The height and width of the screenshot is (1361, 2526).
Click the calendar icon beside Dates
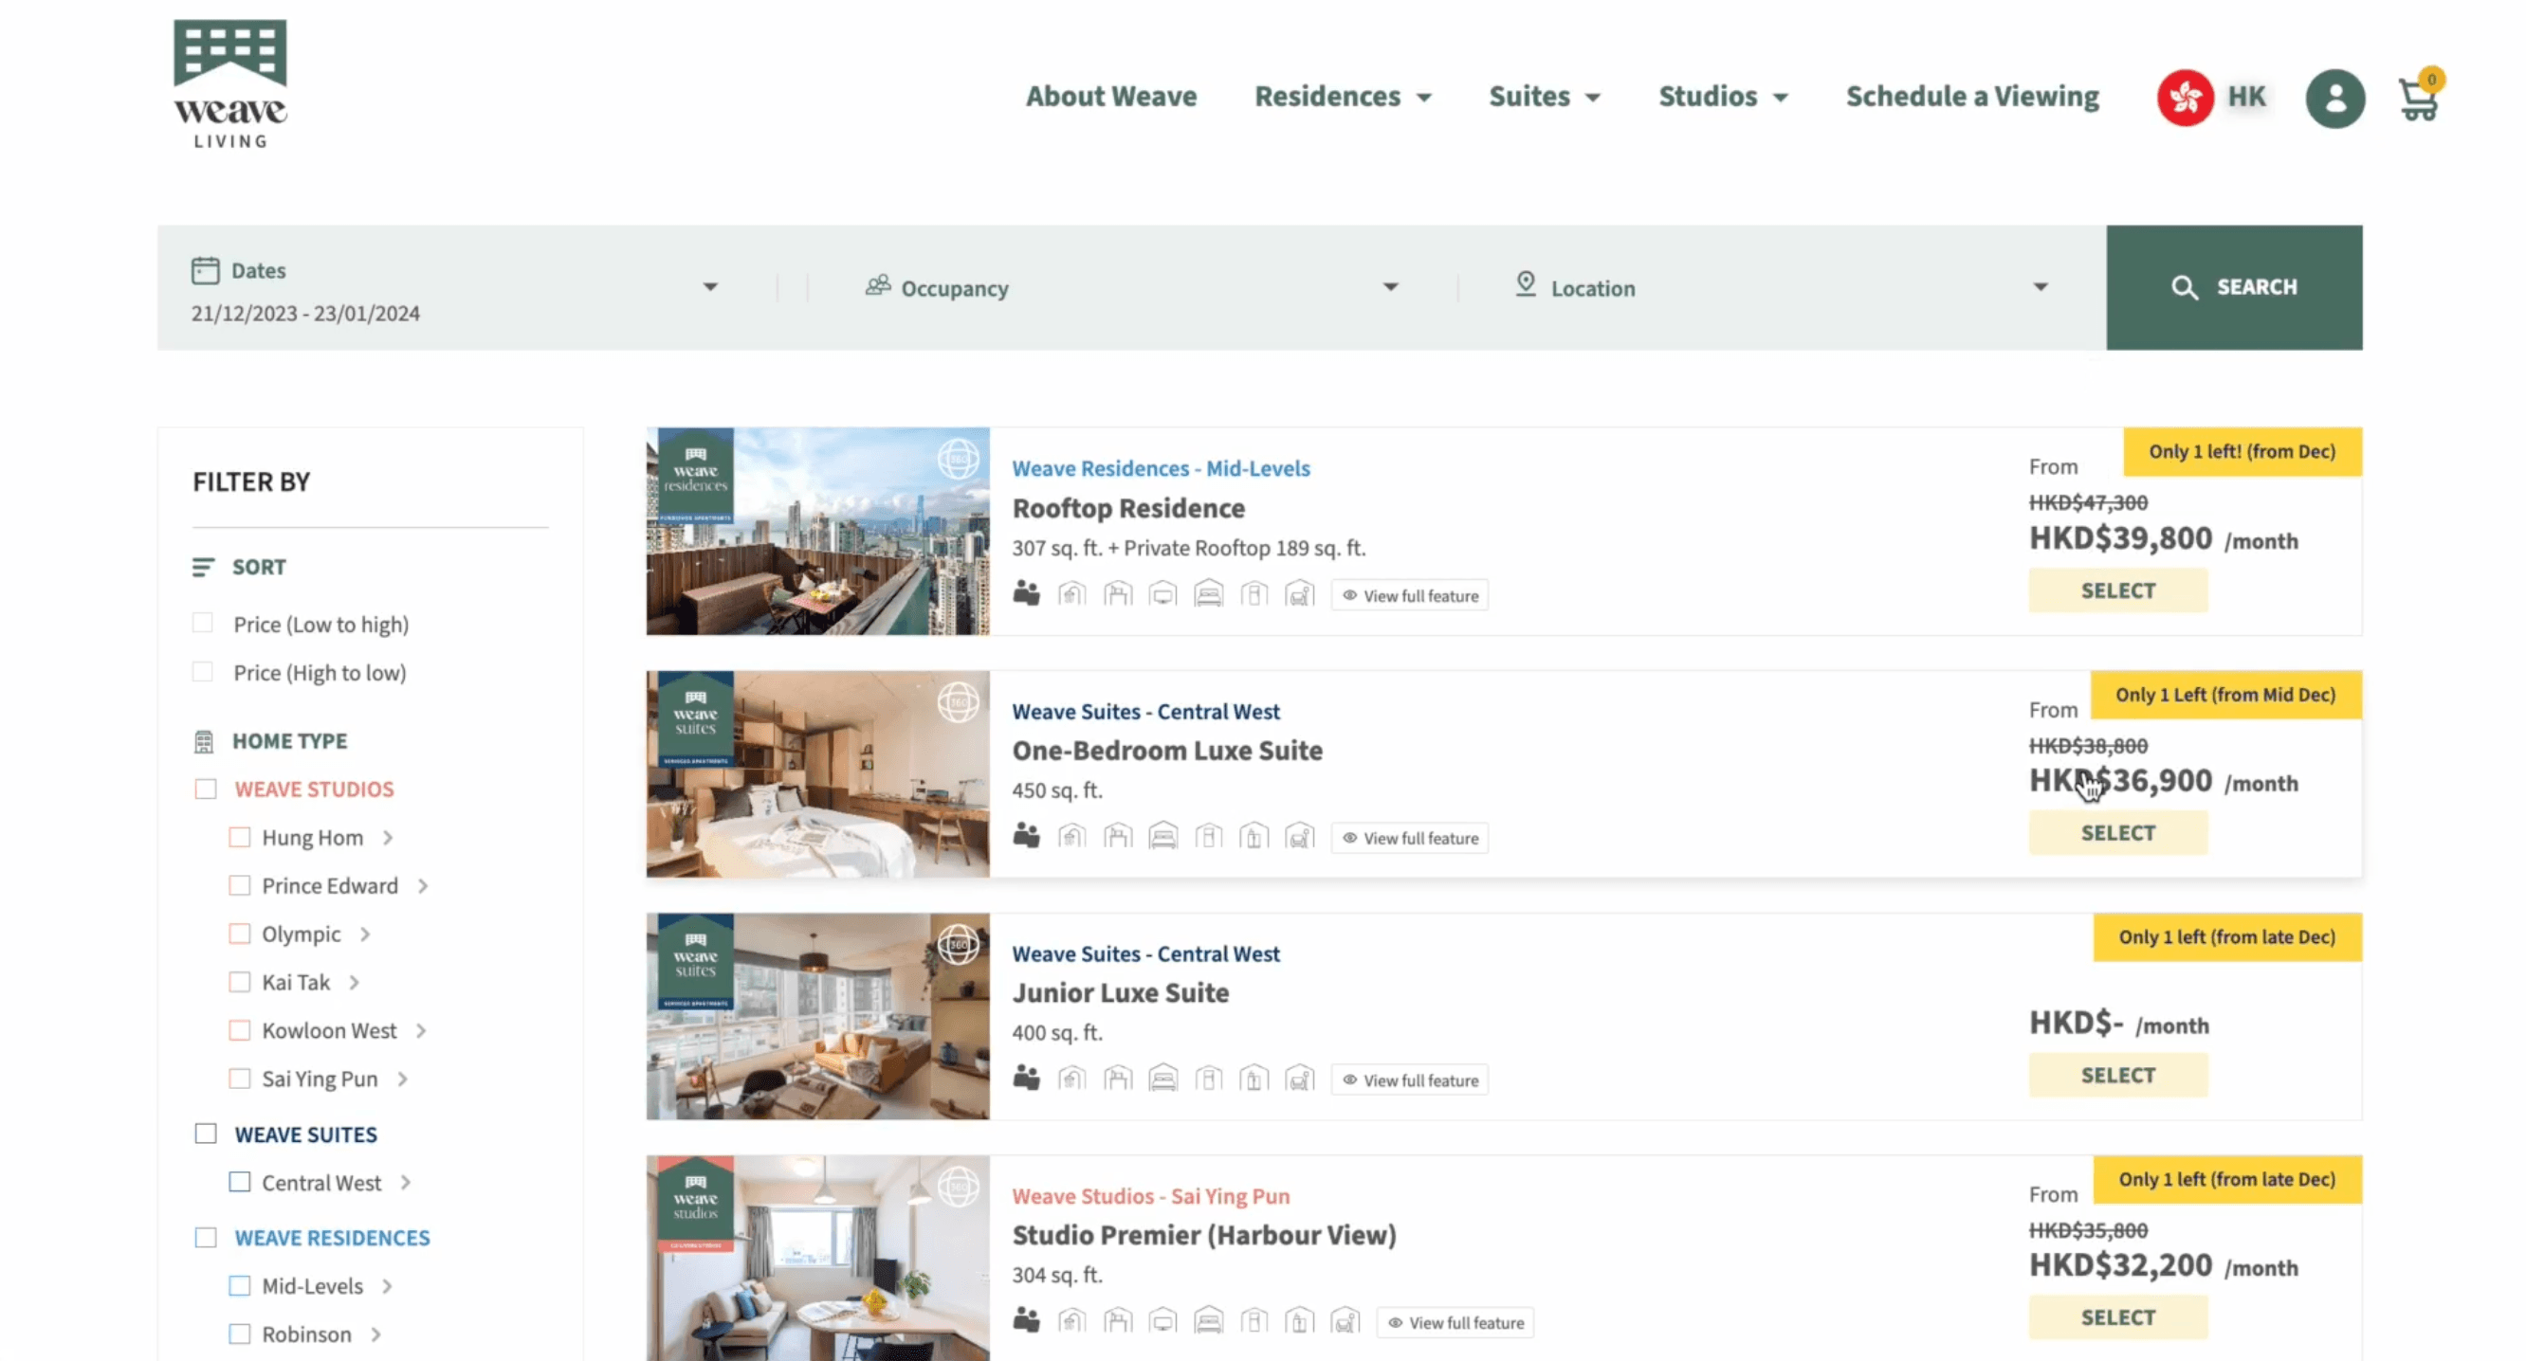tap(205, 270)
